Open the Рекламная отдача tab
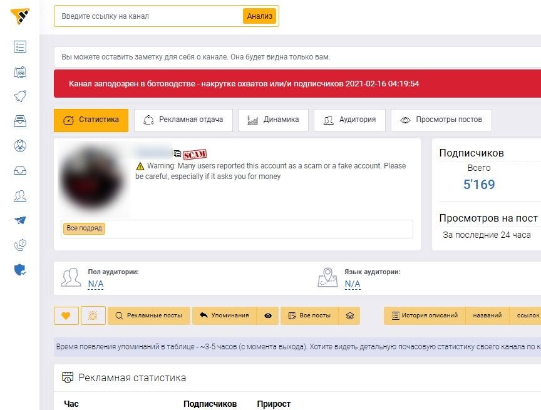541x410 pixels. [x=183, y=120]
